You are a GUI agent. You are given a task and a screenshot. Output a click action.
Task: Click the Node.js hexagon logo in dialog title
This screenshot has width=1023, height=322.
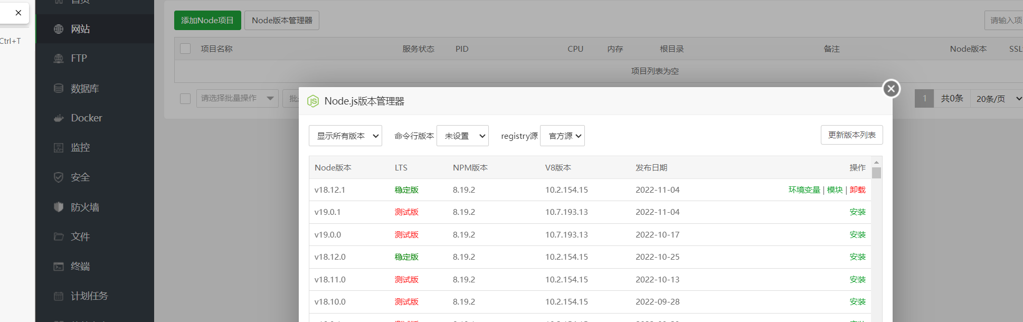[x=313, y=101]
